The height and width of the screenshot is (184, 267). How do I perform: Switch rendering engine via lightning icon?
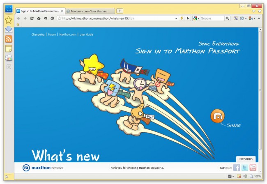tap(182, 18)
